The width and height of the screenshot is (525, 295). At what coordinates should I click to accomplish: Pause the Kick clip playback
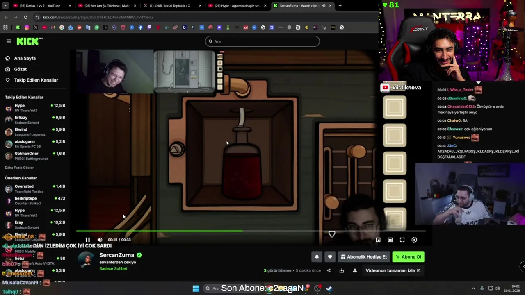point(87,240)
